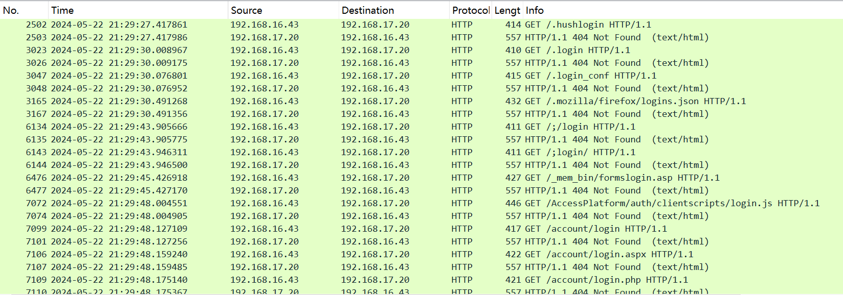Image resolution: width=843 pixels, height=295 pixels.
Task: Select the GET /account/login.php packet
Action: click(606, 280)
